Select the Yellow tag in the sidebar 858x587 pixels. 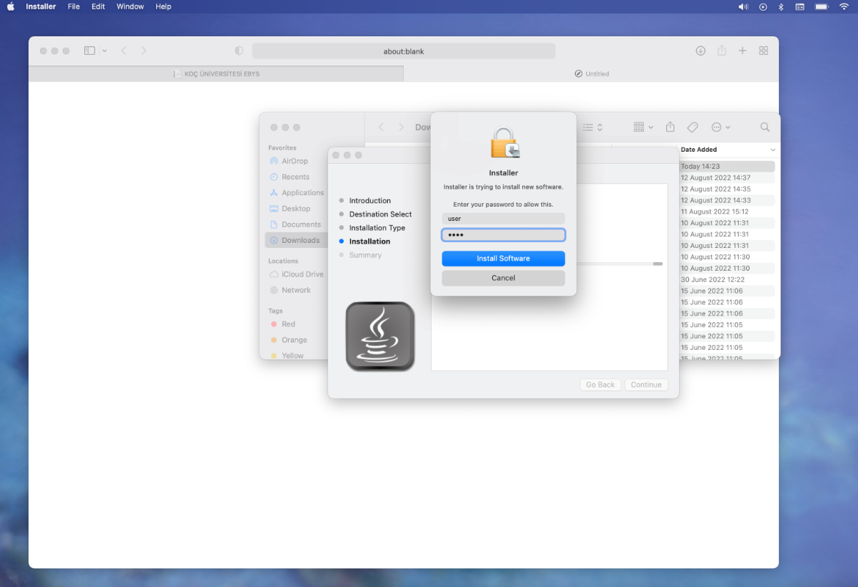tap(292, 355)
